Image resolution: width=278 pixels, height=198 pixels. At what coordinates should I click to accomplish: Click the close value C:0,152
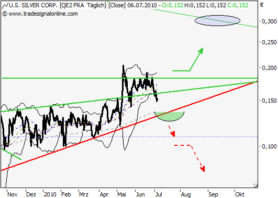238,5
